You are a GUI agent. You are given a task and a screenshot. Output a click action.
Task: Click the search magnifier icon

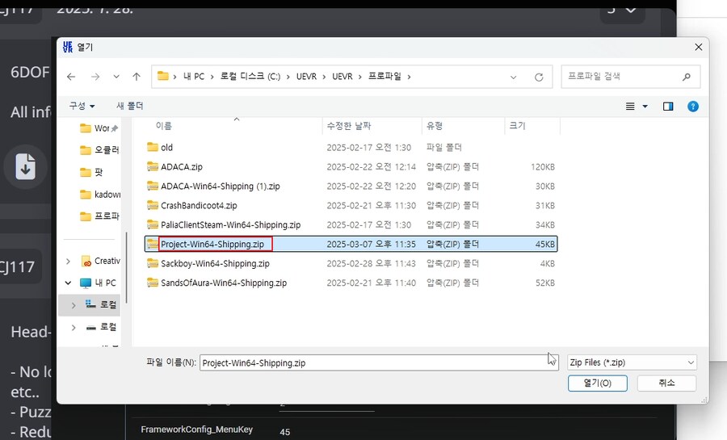pyautogui.click(x=687, y=77)
